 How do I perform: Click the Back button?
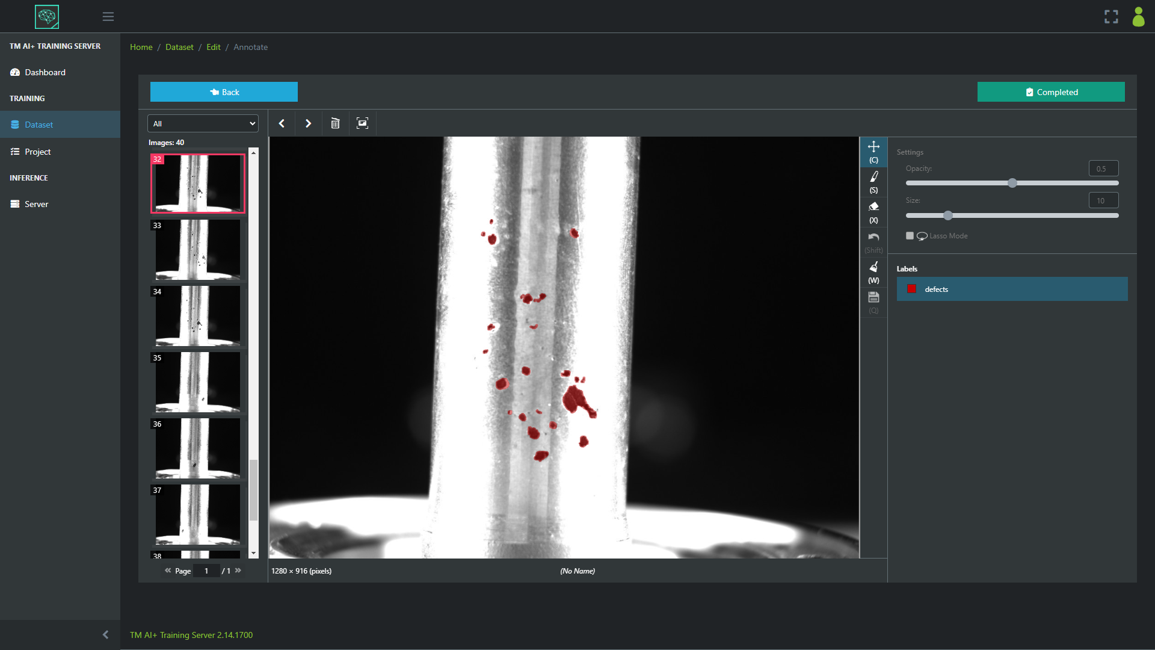(224, 92)
